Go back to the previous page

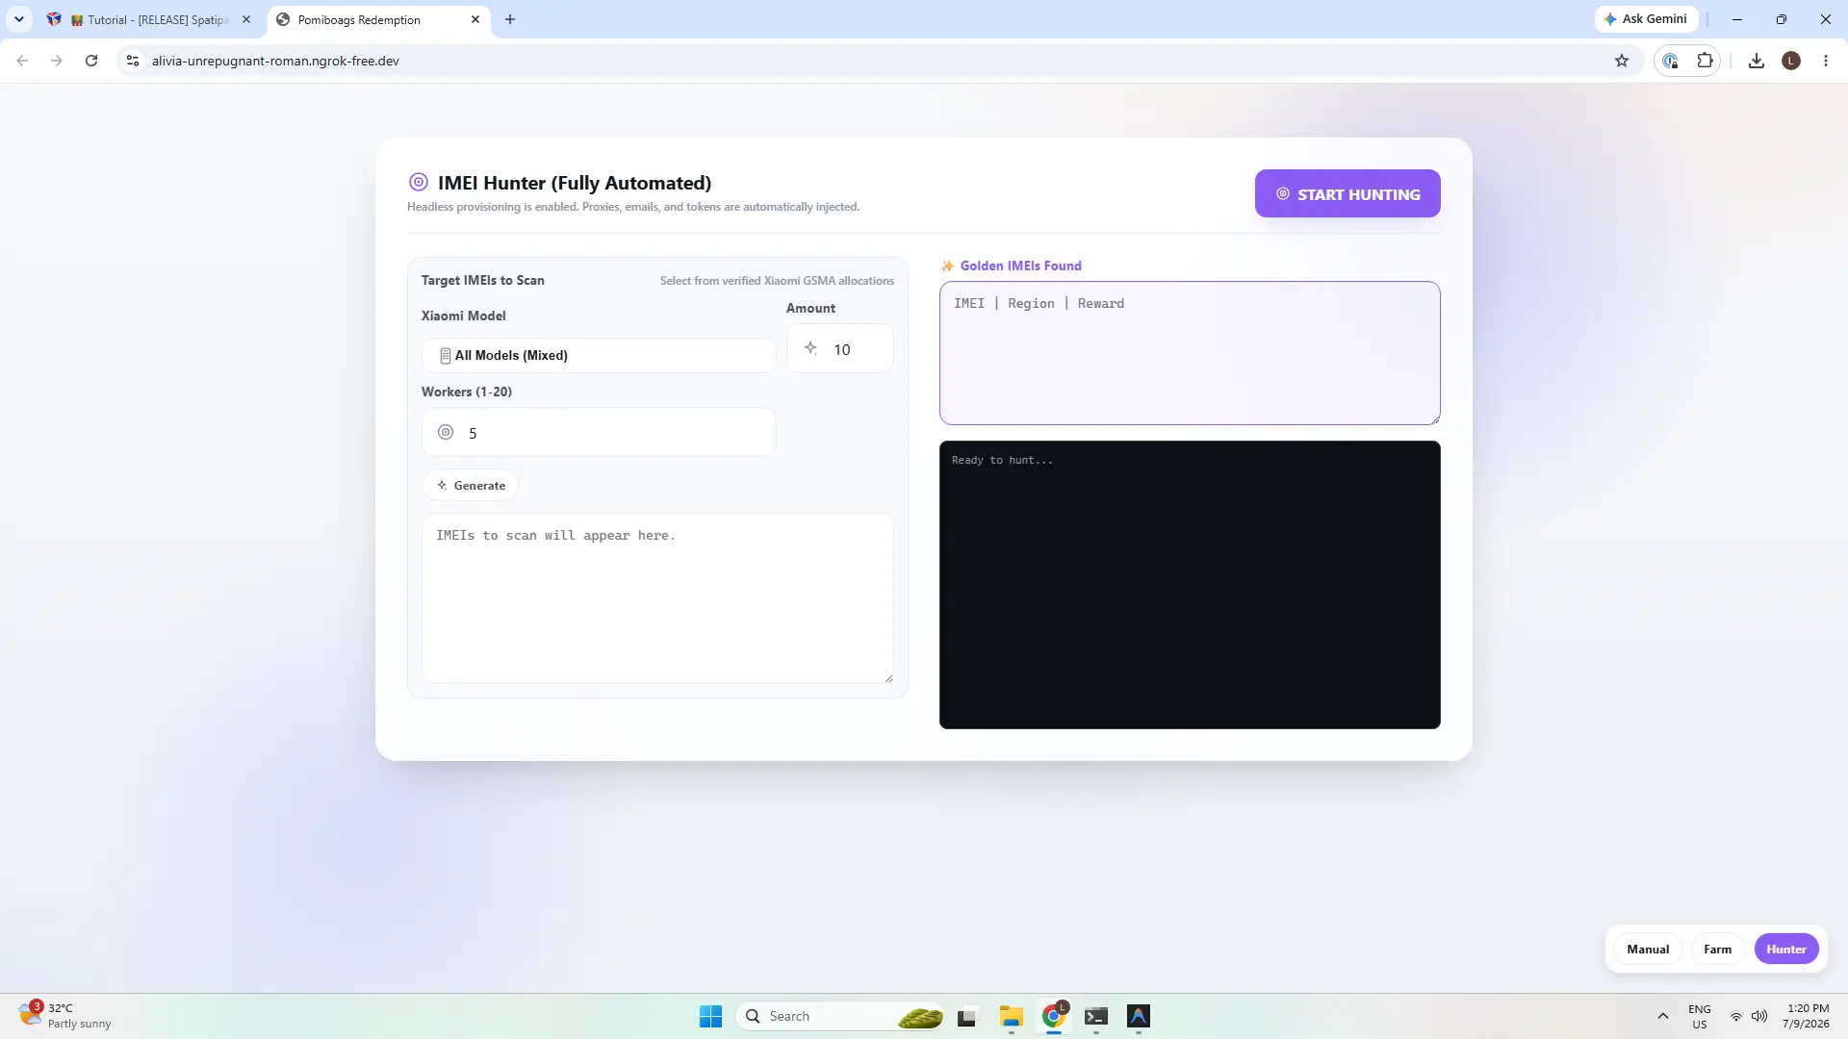[x=22, y=61]
